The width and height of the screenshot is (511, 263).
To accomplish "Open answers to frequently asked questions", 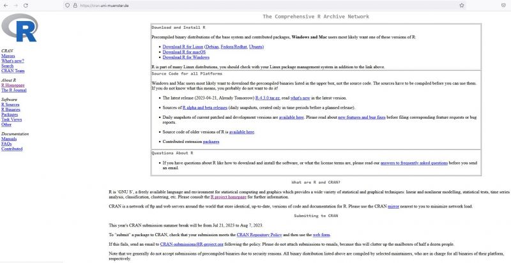I will [x=414, y=163].
